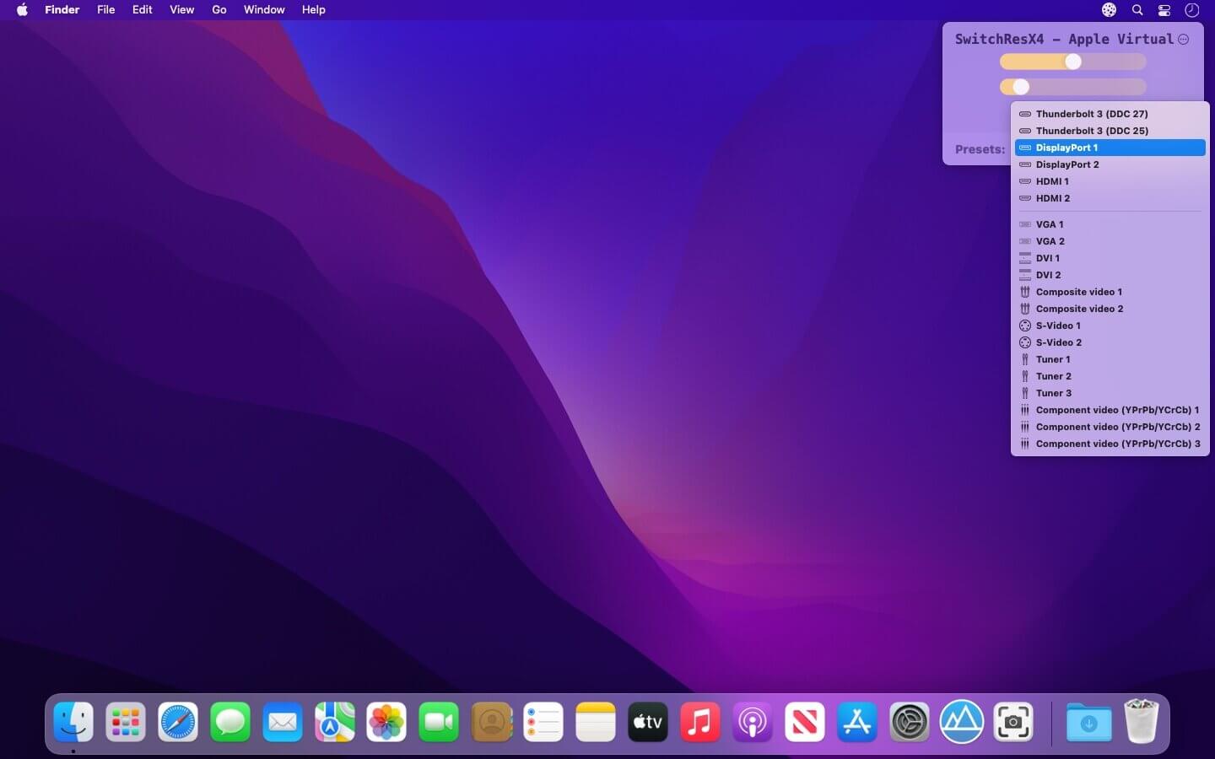This screenshot has width=1215, height=759.
Task: Choose Component video (YPrPb/YCrCb) 3
Action: click(1117, 444)
